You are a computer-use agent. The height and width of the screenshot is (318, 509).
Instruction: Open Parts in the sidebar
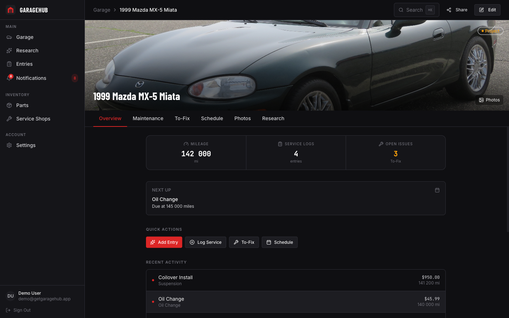click(42, 105)
